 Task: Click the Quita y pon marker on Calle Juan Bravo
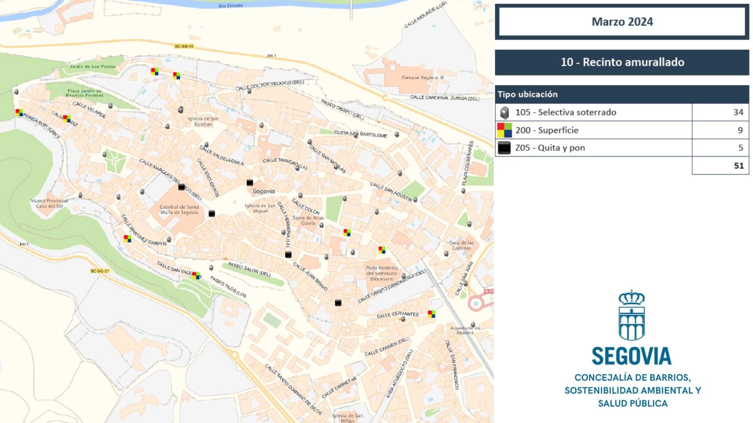pos(338,303)
